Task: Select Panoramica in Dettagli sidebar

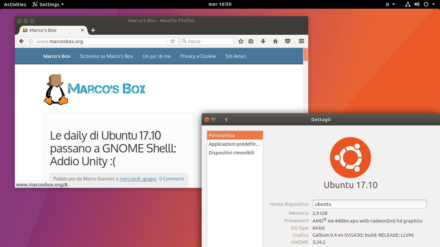Action: point(235,135)
